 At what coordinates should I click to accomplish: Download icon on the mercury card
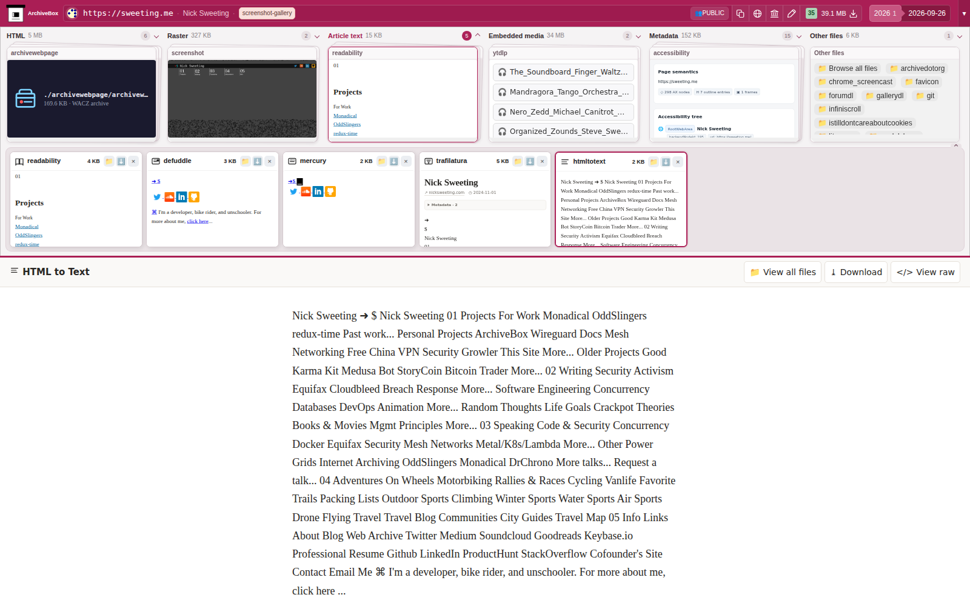coord(394,161)
